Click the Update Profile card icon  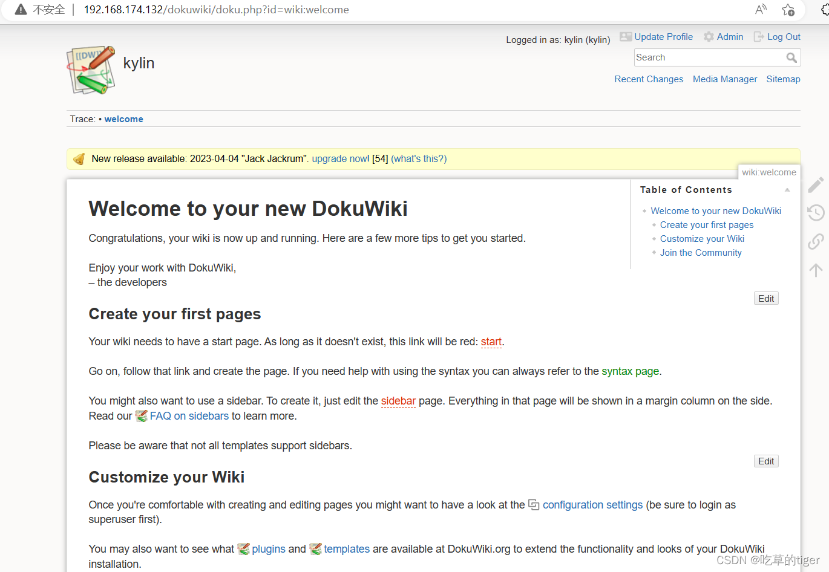click(626, 37)
